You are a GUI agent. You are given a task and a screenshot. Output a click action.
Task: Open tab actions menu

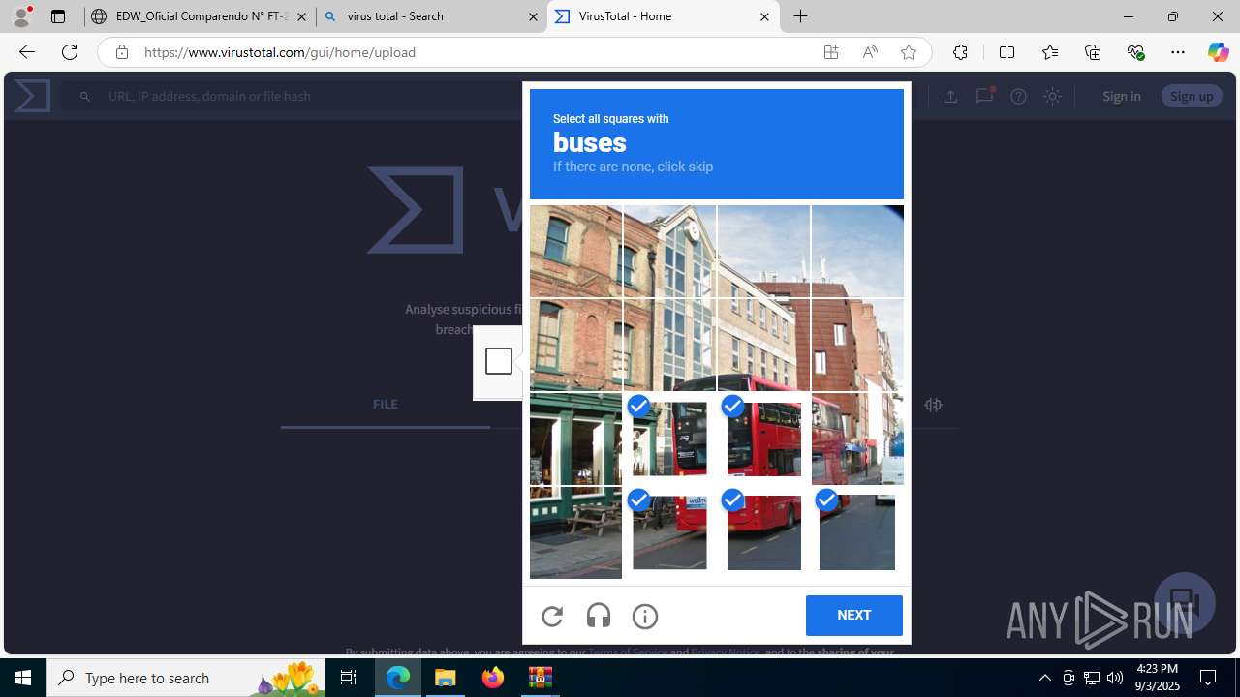(x=58, y=16)
